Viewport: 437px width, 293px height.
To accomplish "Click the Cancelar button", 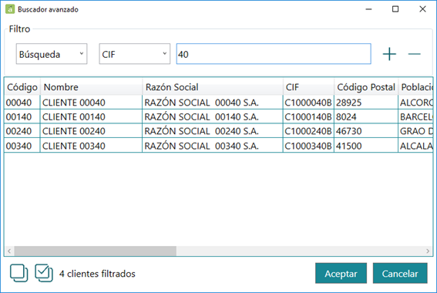I will [x=400, y=273].
